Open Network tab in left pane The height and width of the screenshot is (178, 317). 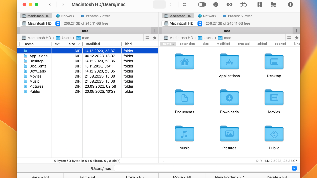pos(65,16)
